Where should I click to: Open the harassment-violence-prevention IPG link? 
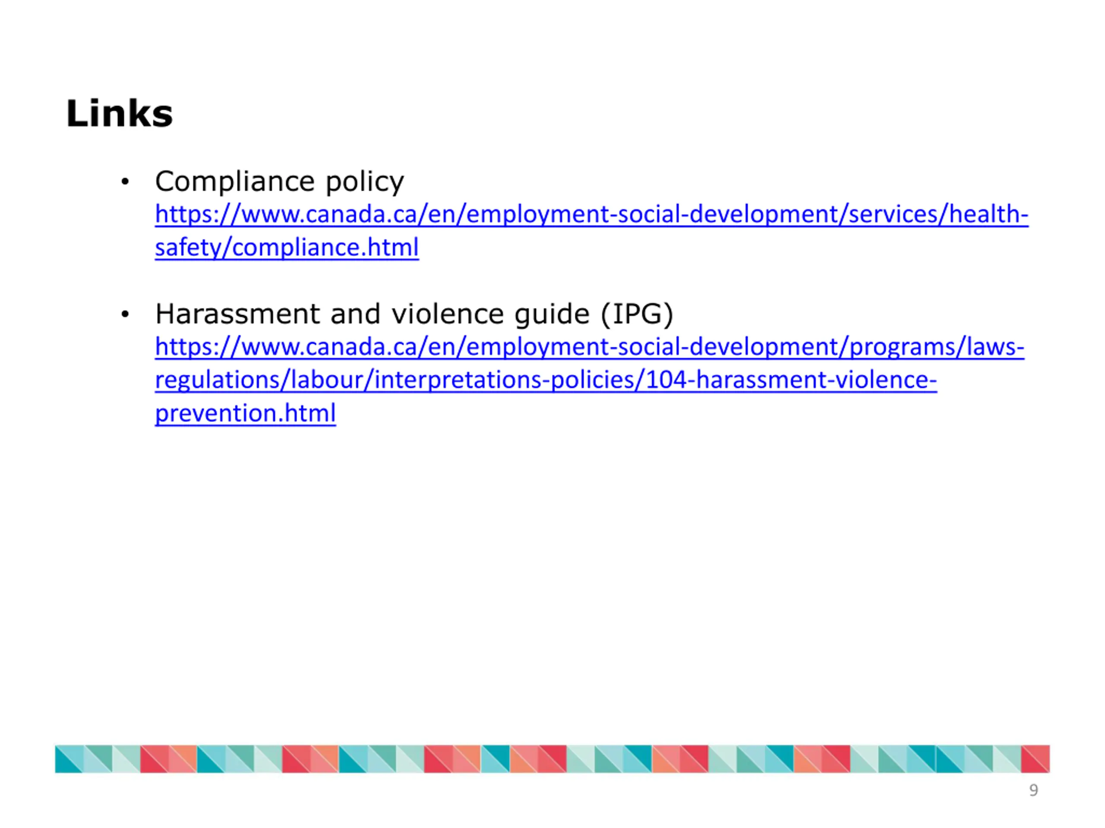pos(590,380)
